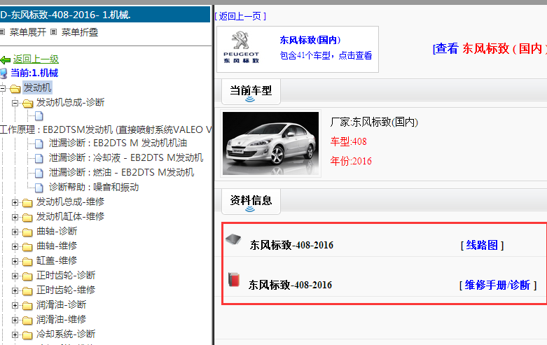Viewport: 547px width, 345px height.
Task: Click 菜单折叠 to collapse all menus
Action: [80, 32]
